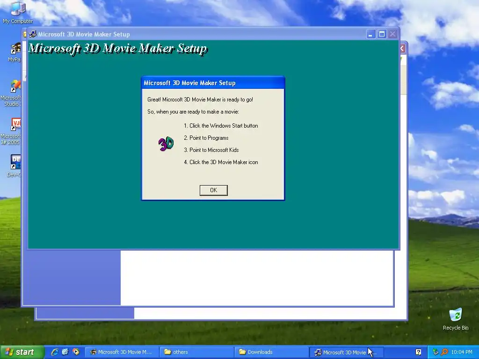Click the 3D logo icon in dialog
Screen dimensions: 479x359
click(x=166, y=144)
